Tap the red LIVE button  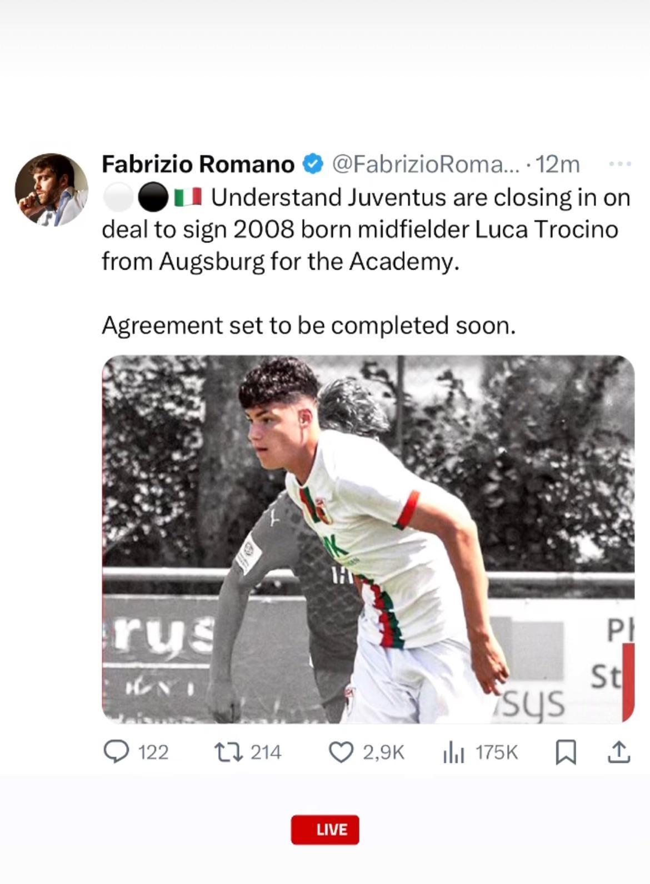tap(325, 830)
